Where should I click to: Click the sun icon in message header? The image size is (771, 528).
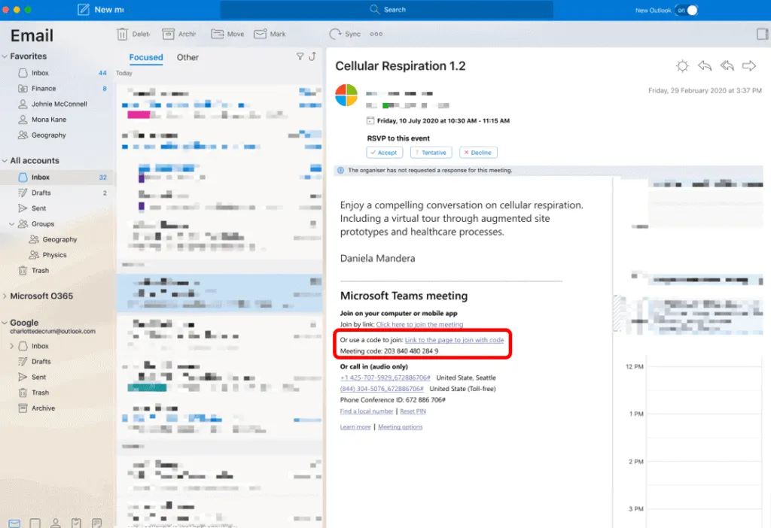coord(682,66)
